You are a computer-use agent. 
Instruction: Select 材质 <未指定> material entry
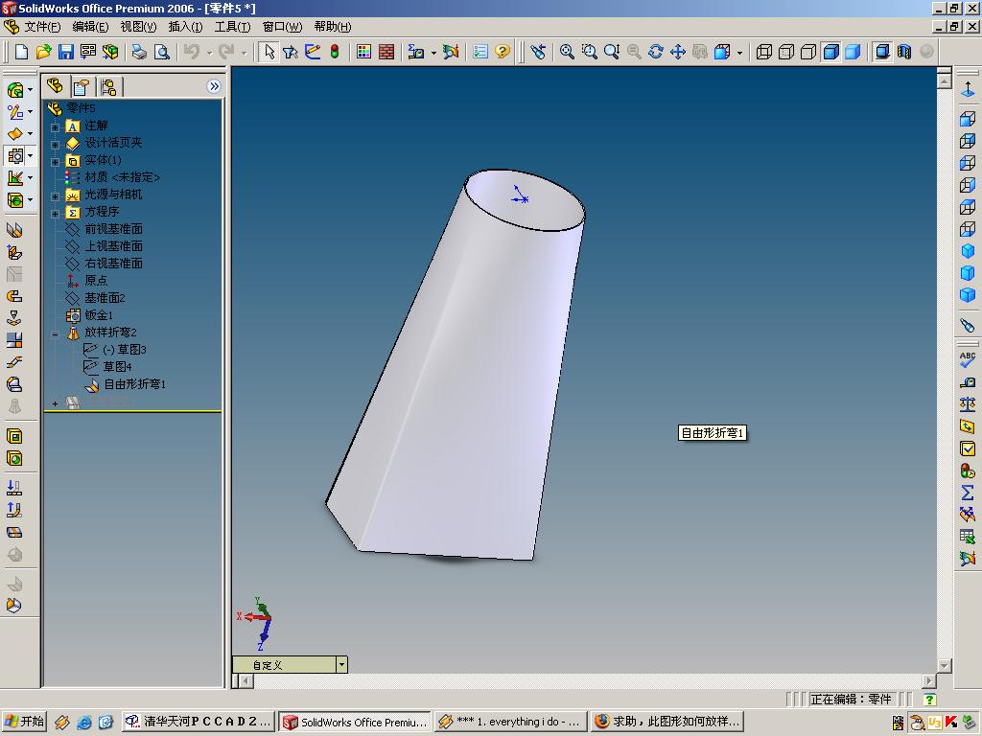click(x=122, y=177)
